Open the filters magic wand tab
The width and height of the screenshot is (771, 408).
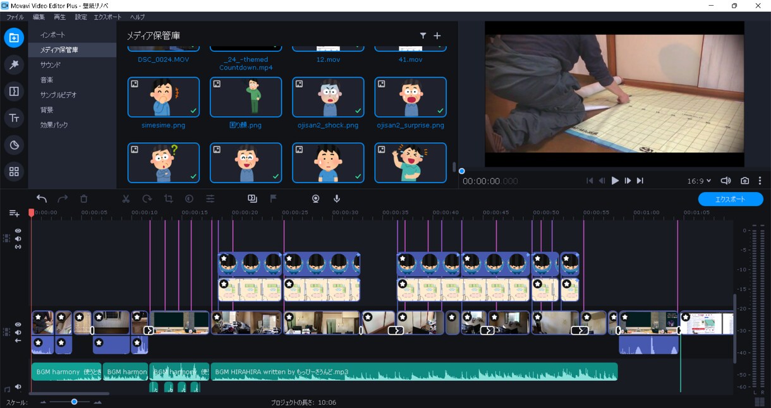pyautogui.click(x=14, y=64)
